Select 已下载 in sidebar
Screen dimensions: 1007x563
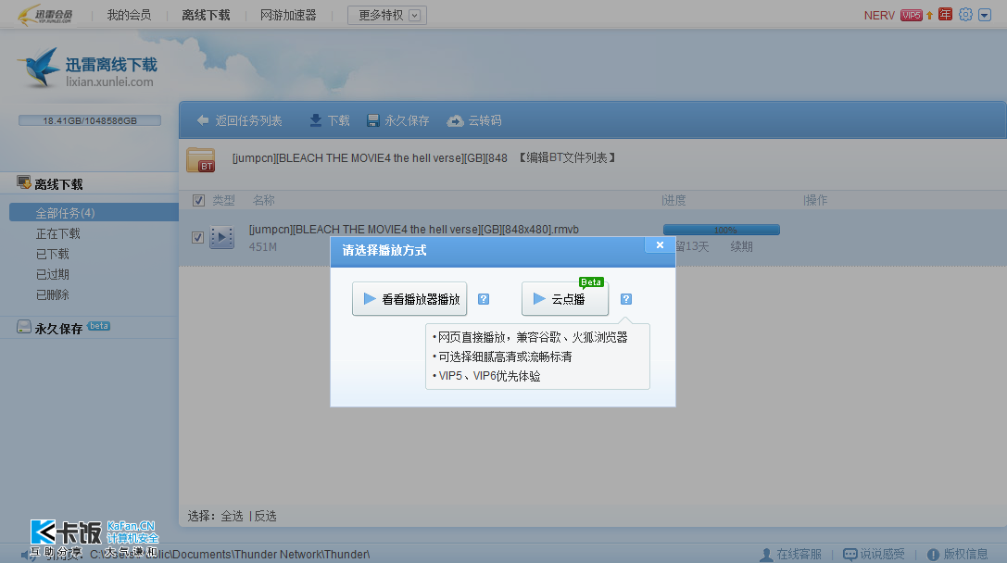53,255
